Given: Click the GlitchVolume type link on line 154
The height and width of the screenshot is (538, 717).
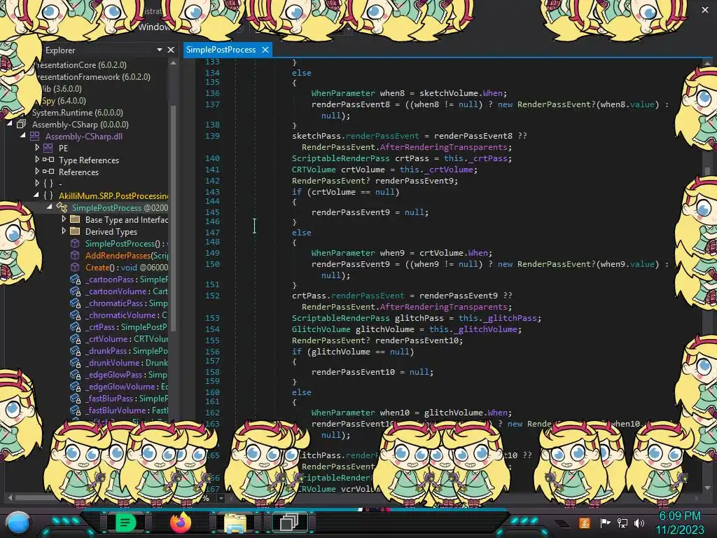Looking at the screenshot, I should [x=321, y=329].
